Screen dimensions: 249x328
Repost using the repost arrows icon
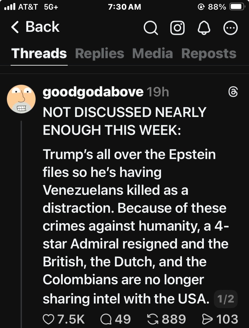(x=153, y=319)
